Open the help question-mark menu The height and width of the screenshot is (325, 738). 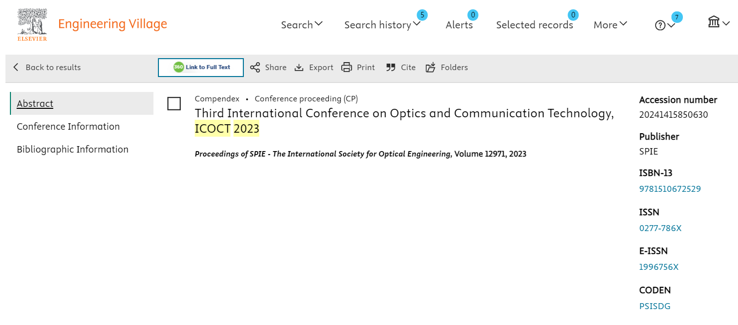[665, 25]
